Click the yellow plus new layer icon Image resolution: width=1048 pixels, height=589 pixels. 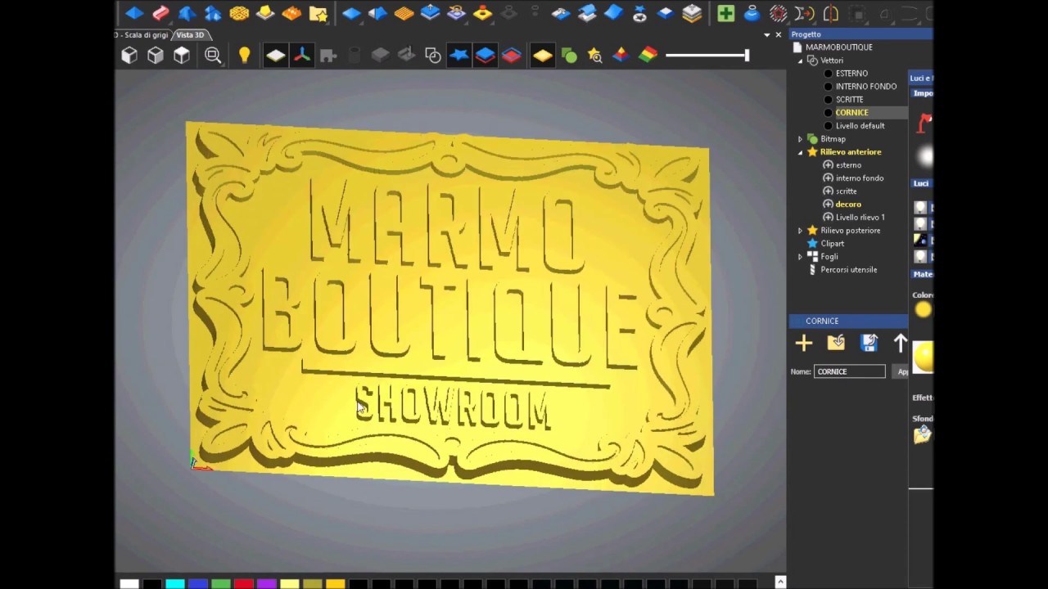pos(803,344)
